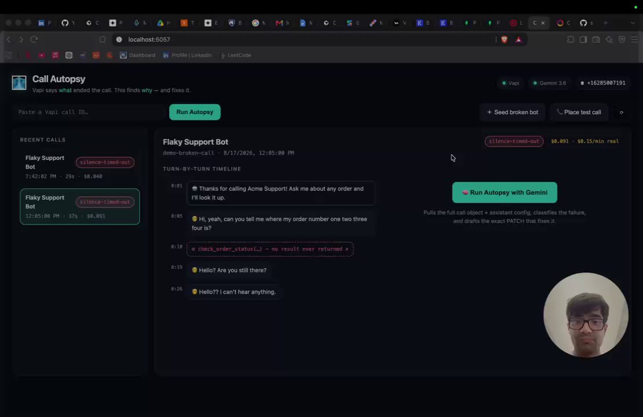Screen dimensions: 643x417
Task: Select the 7:42:02 PM Flaky Support Bot call
Action: (79, 166)
